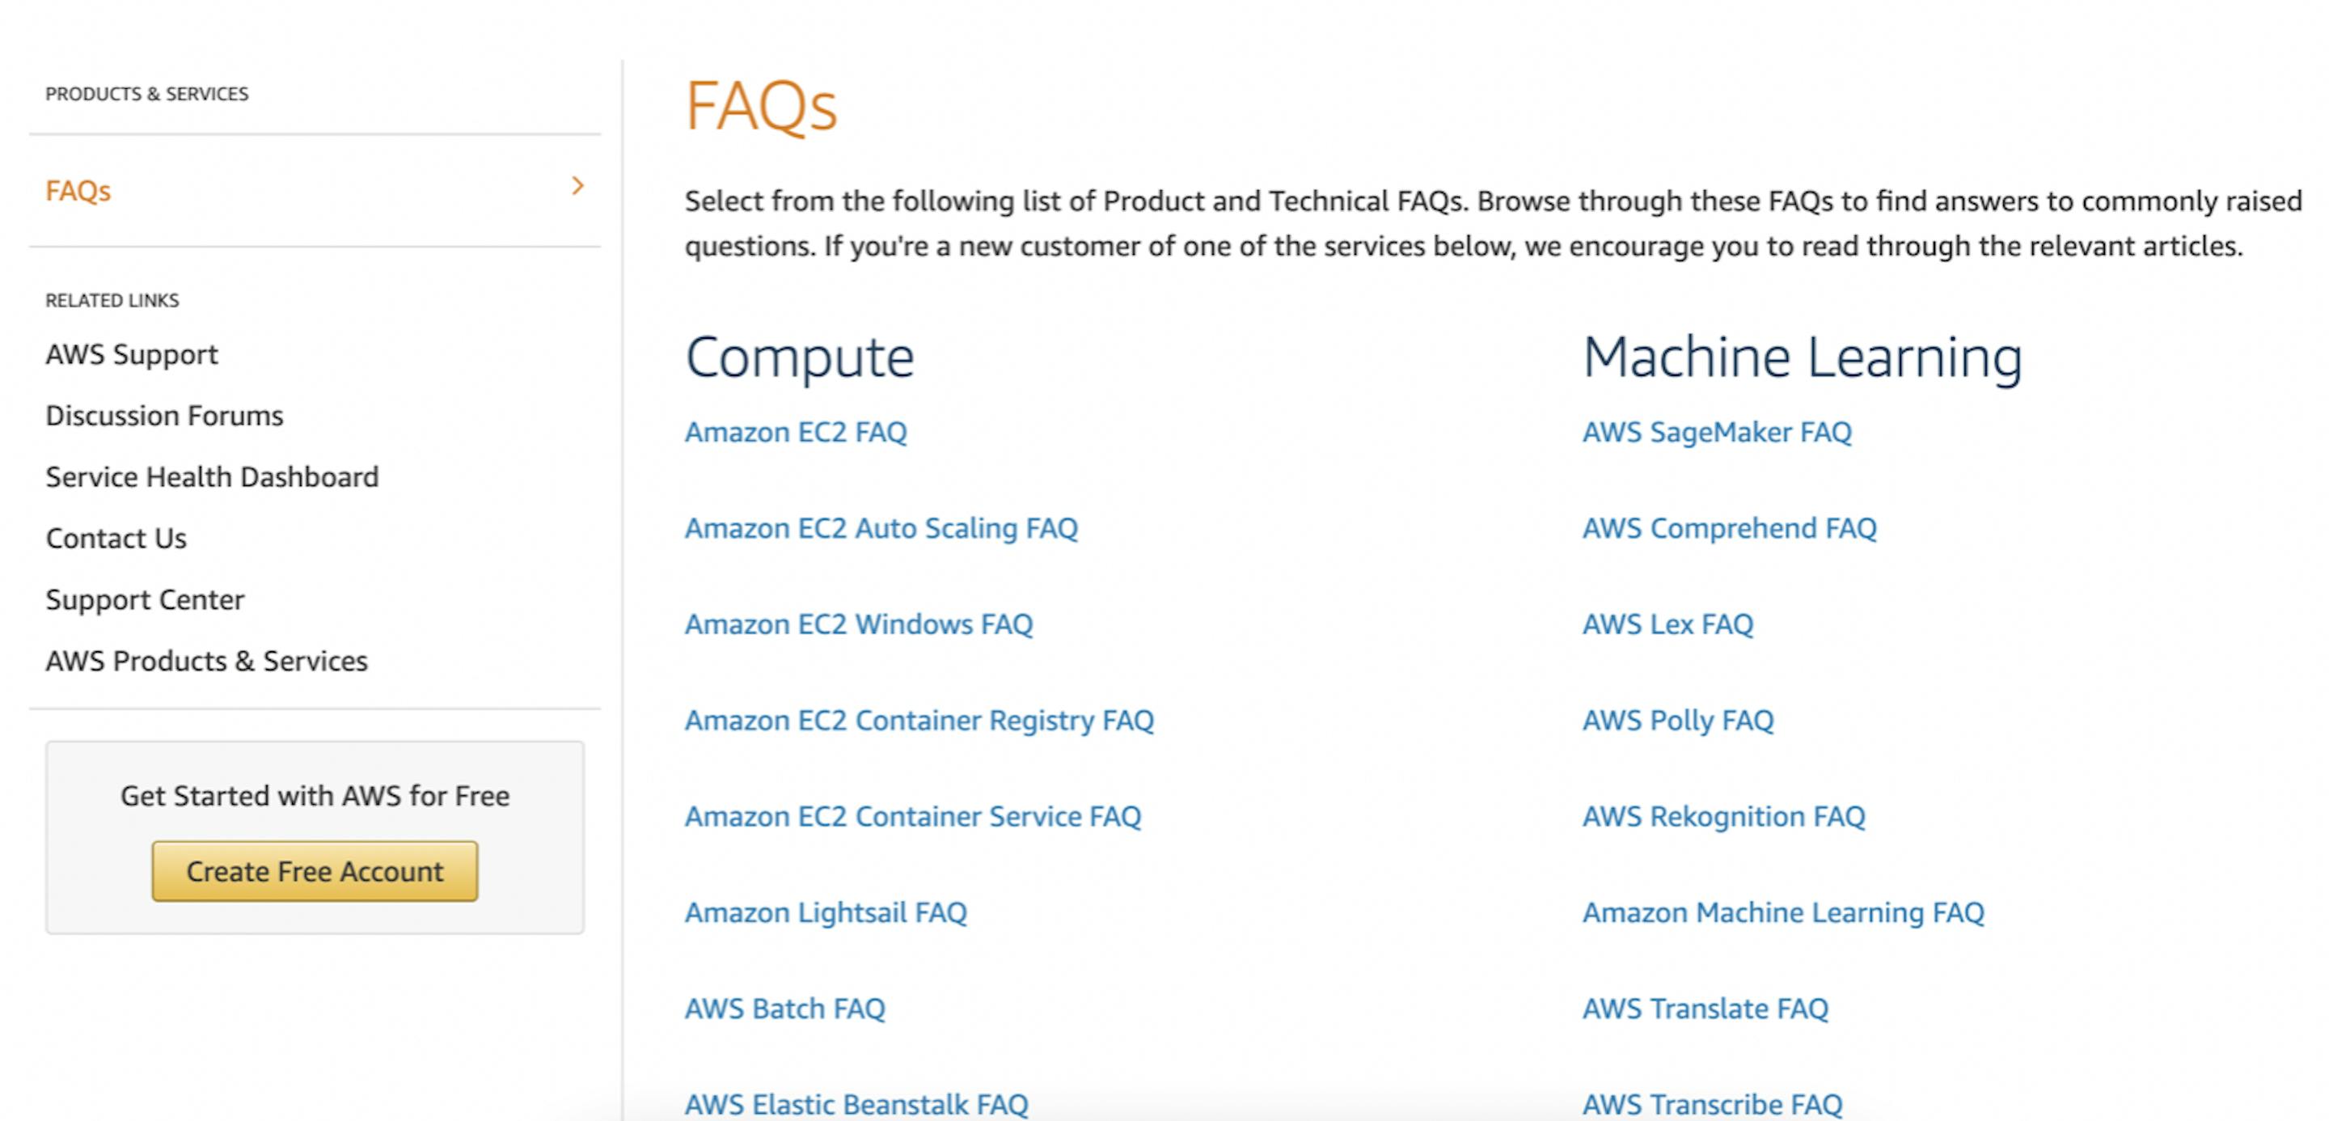Open AWS Support related link

point(132,354)
